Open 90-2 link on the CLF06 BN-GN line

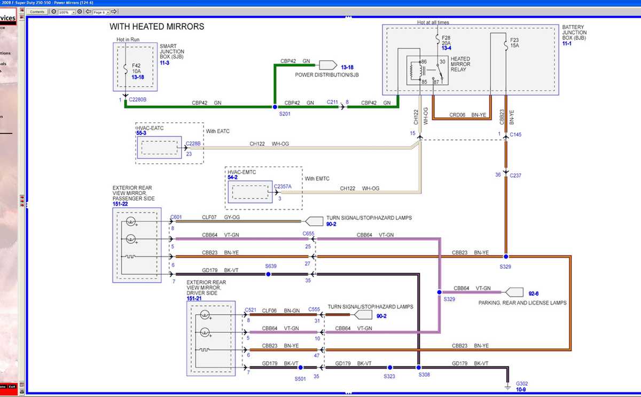click(x=381, y=315)
